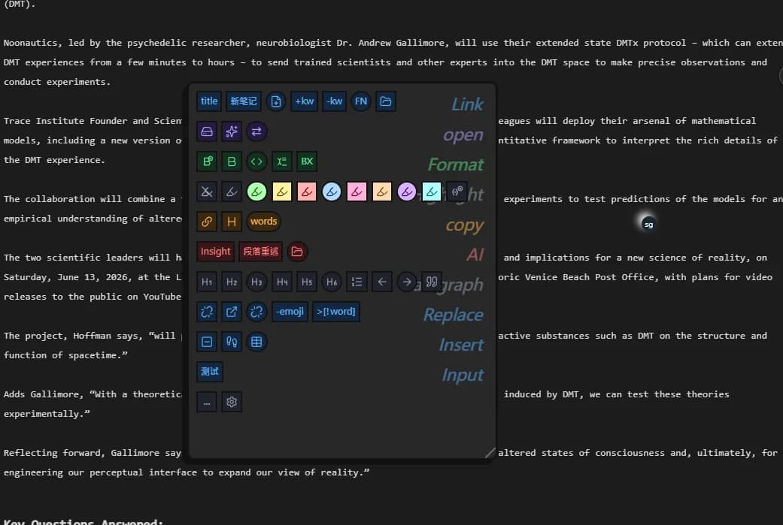The height and width of the screenshot is (525, 783).
Task: Pick the light blue highlighter swatch
Action: 332,192
